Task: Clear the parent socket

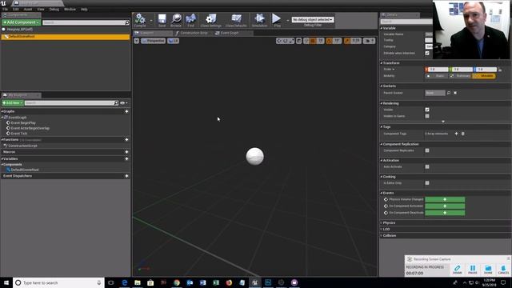Action: pos(455,93)
